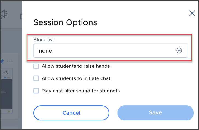Image resolution: width=199 pixels, height=130 pixels.
Task: Toggle Play chat alter sound checkbox
Action: click(36, 91)
